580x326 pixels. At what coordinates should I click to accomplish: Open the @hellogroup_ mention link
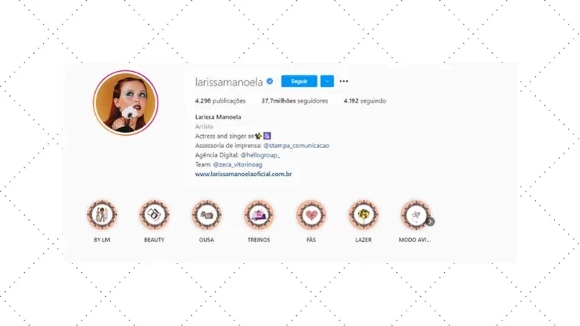(260, 155)
